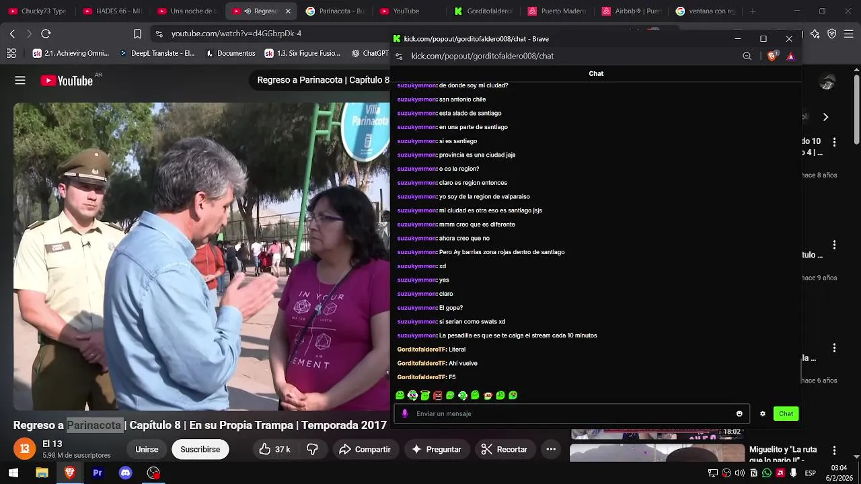Open menu for the 'hace 8 años' suggested video
Viewport: 861px width, 484px height.
click(x=834, y=142)
